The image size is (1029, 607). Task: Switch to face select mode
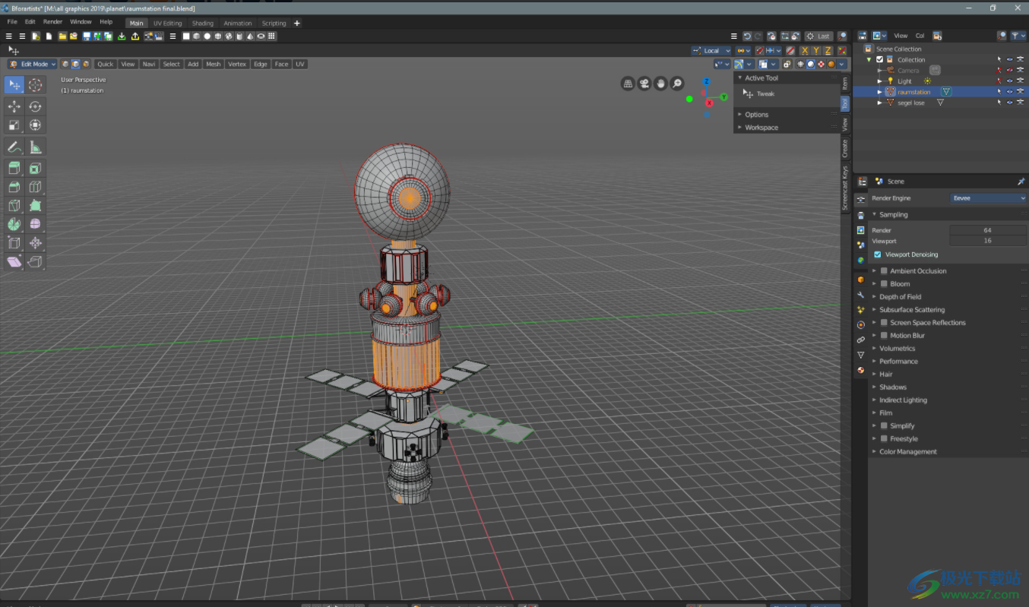coord(85,65)
